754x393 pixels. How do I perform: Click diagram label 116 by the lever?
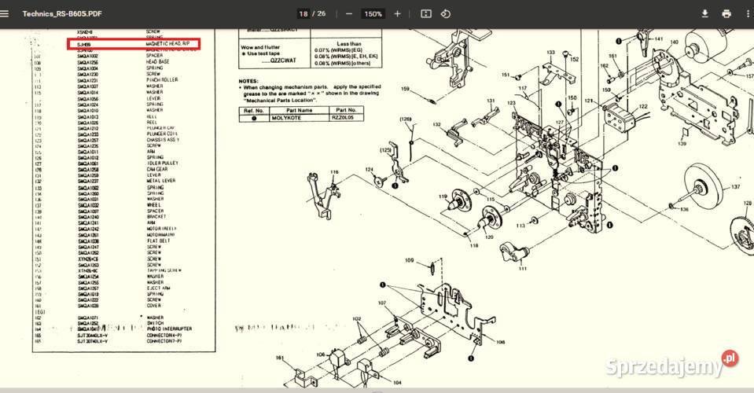point(334,172)
